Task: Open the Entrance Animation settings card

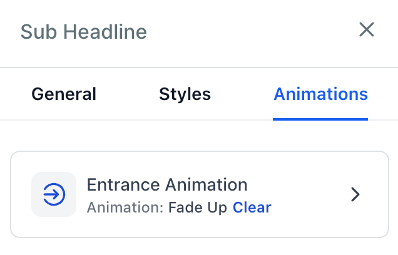Action: [199, 194]
